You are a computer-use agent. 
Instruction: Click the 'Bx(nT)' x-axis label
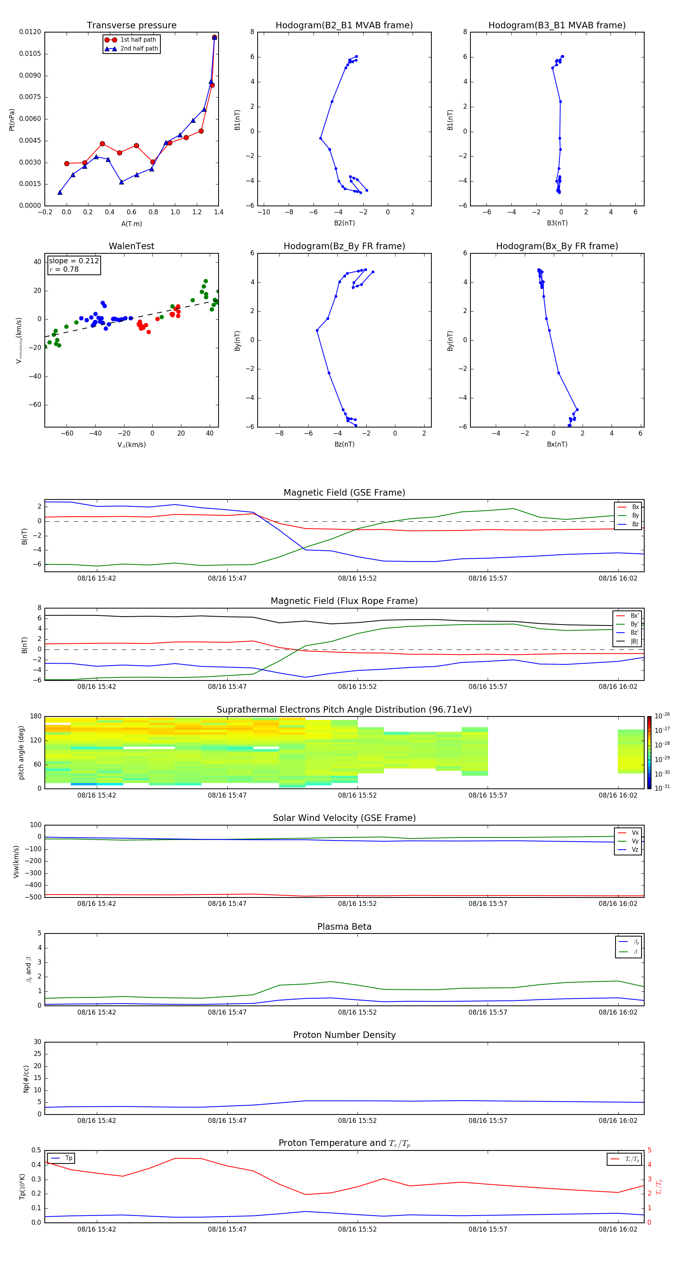(557, 444)
